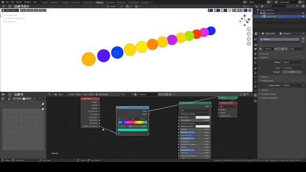Select Sphere.000 in the outliner
Screen dimensions: 306x172
point(271,17)
